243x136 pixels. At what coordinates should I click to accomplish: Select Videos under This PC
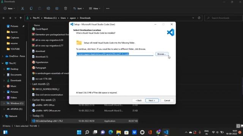click(14, 97)
